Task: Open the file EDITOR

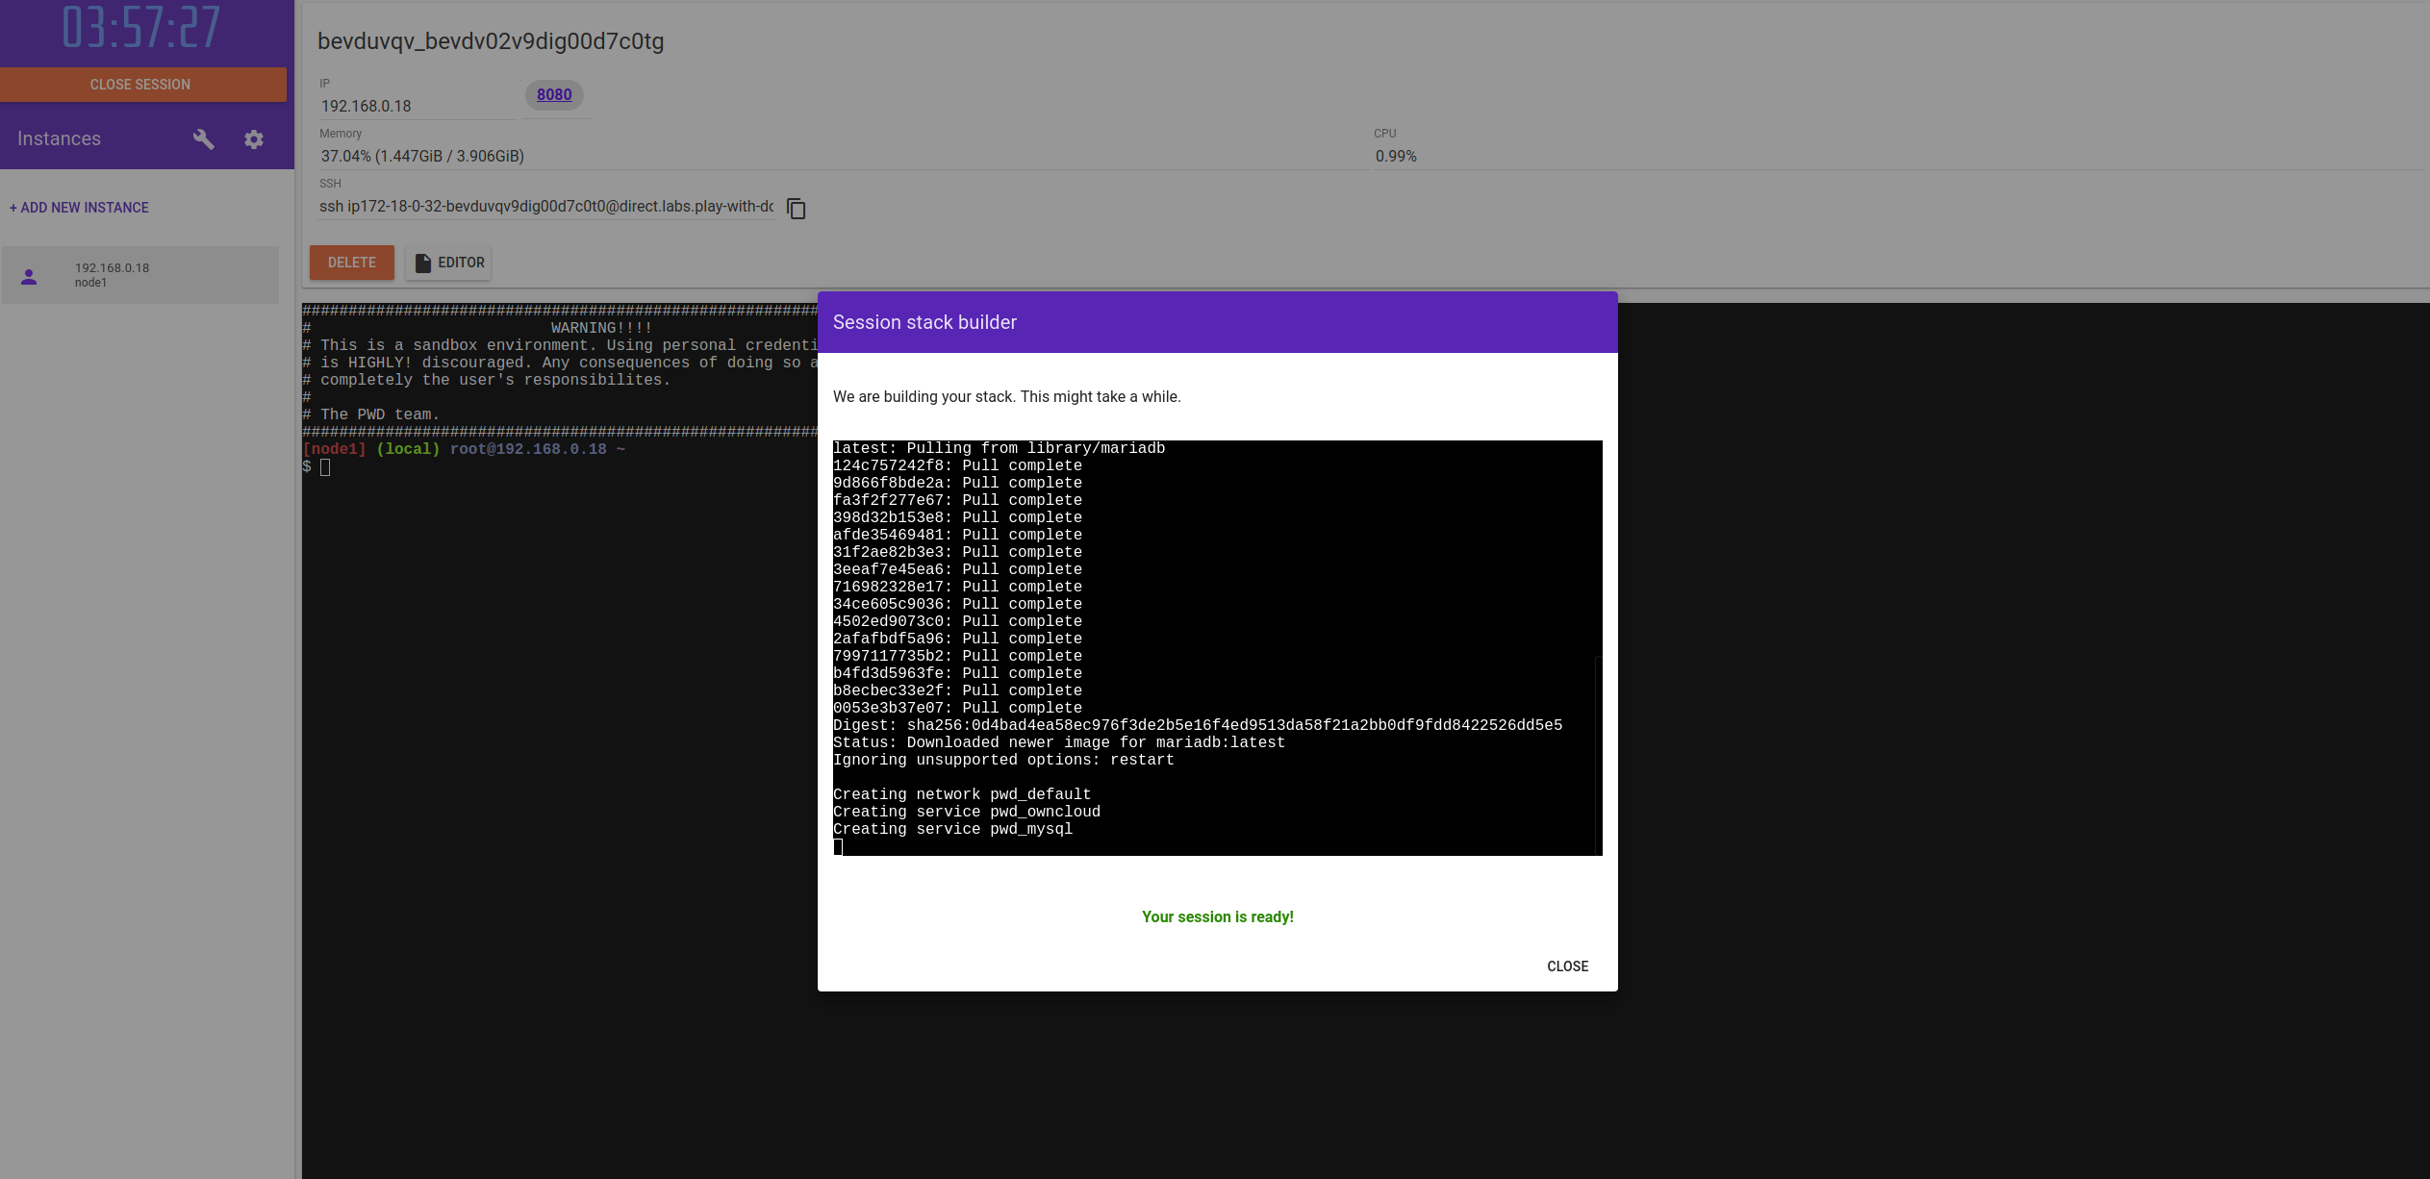Action: pyautogui.click(x=449, y=263)
